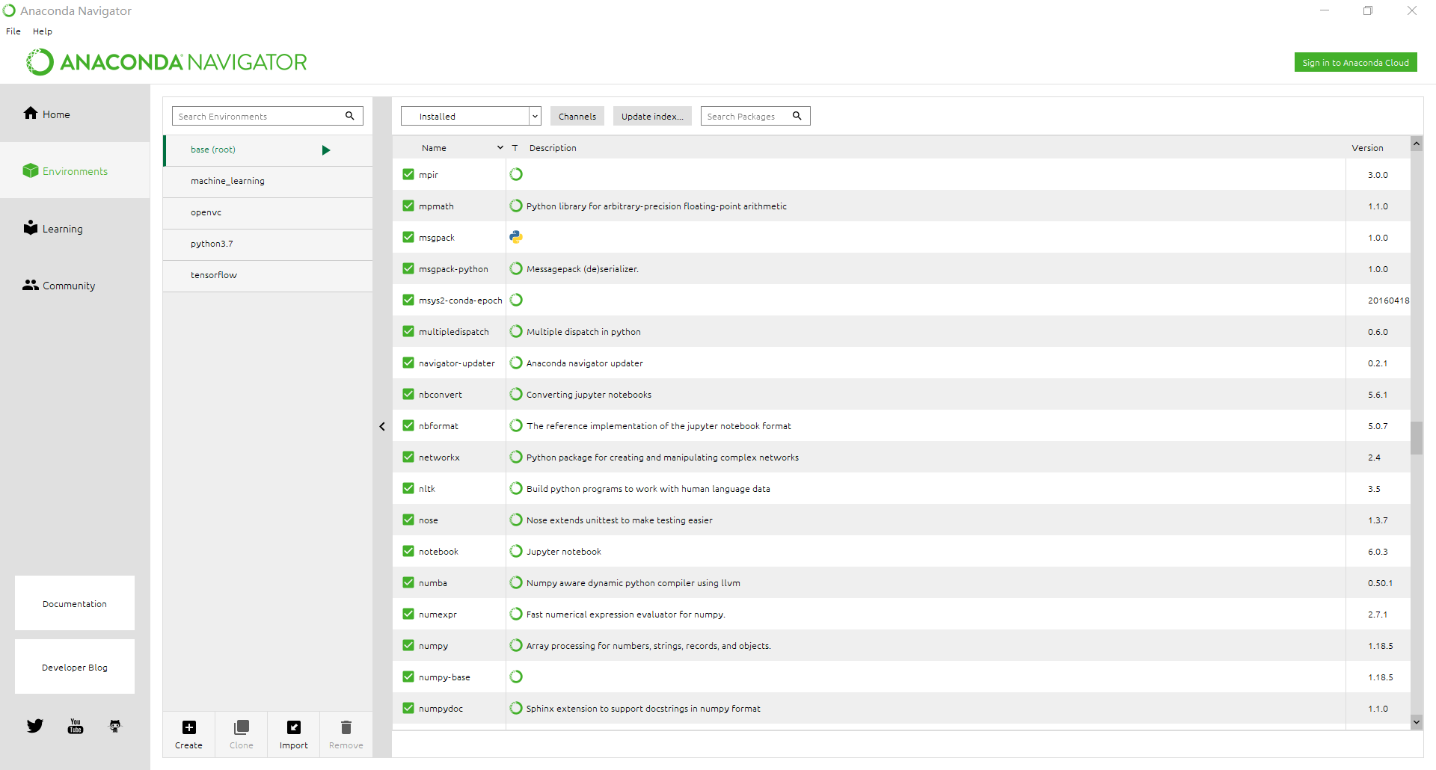Select the msys2-conda-epoch package name

pos(461,301)
